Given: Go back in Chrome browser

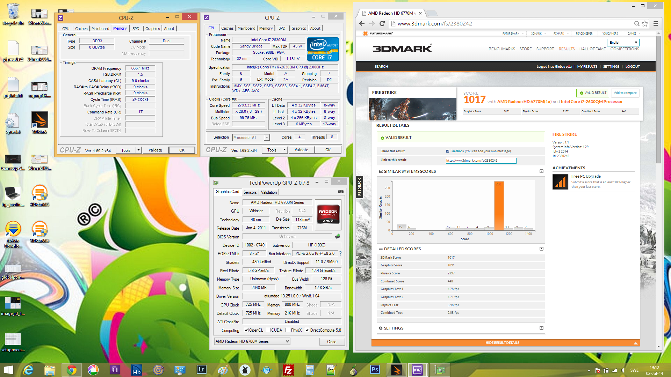Looking at the screenshot, I should point(362,23).
